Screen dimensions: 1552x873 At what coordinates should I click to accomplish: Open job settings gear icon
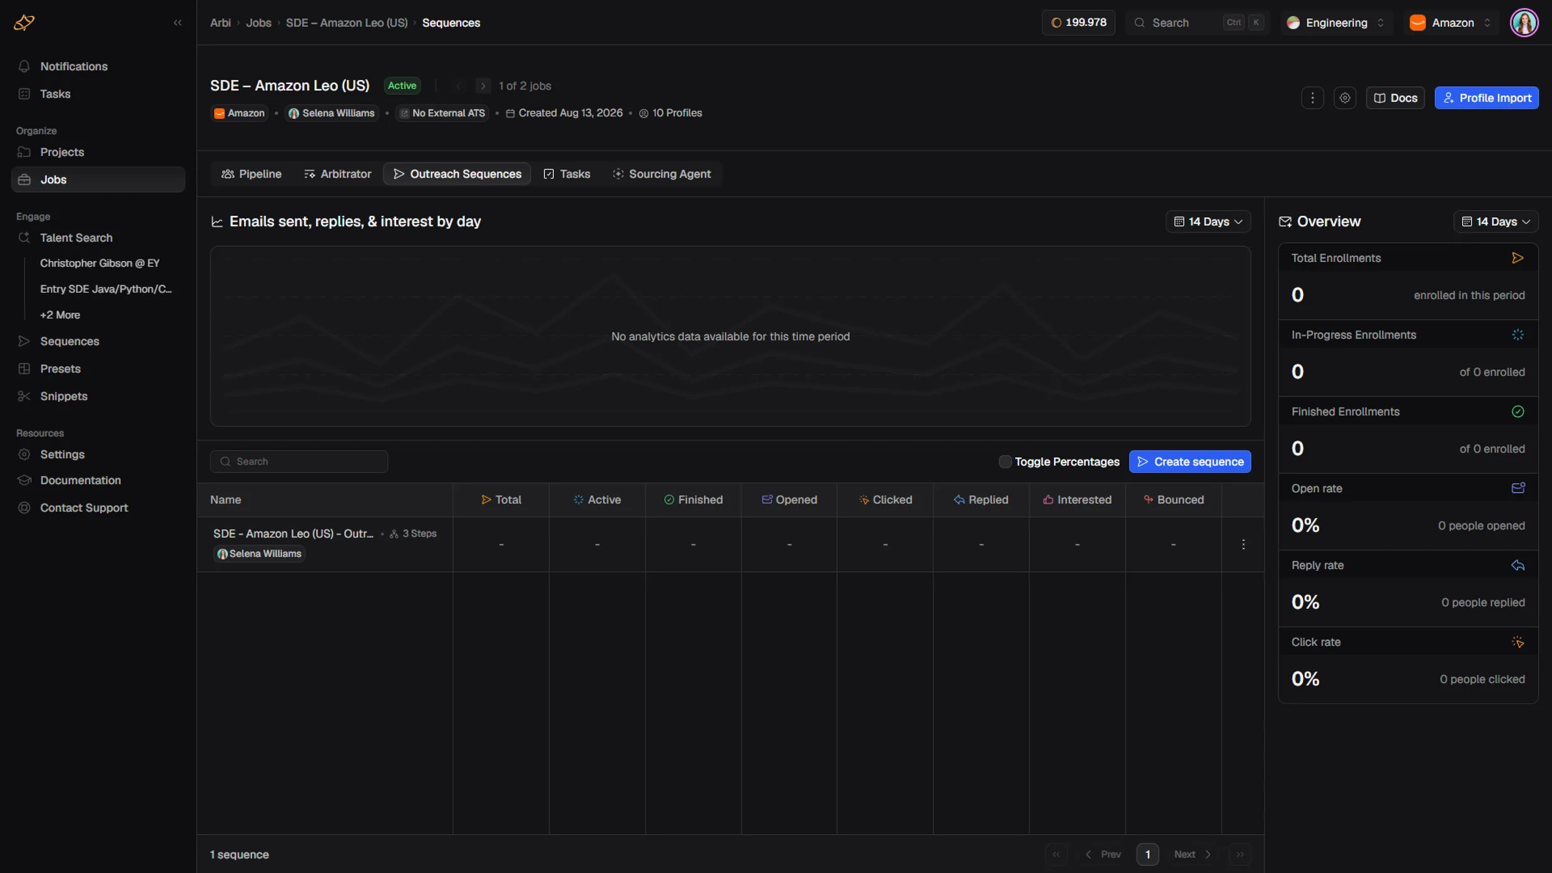pyautogui.click(x=1345, y=98)
